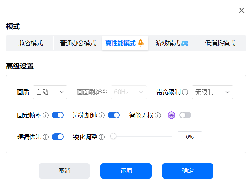Select 低消耗模式 tab
252x187 pixels.
point(220,43)
